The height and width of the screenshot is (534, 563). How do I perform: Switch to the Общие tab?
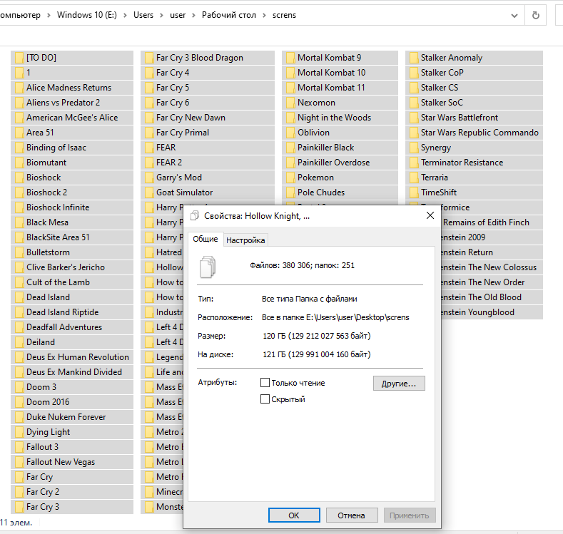tap(206, 239)
